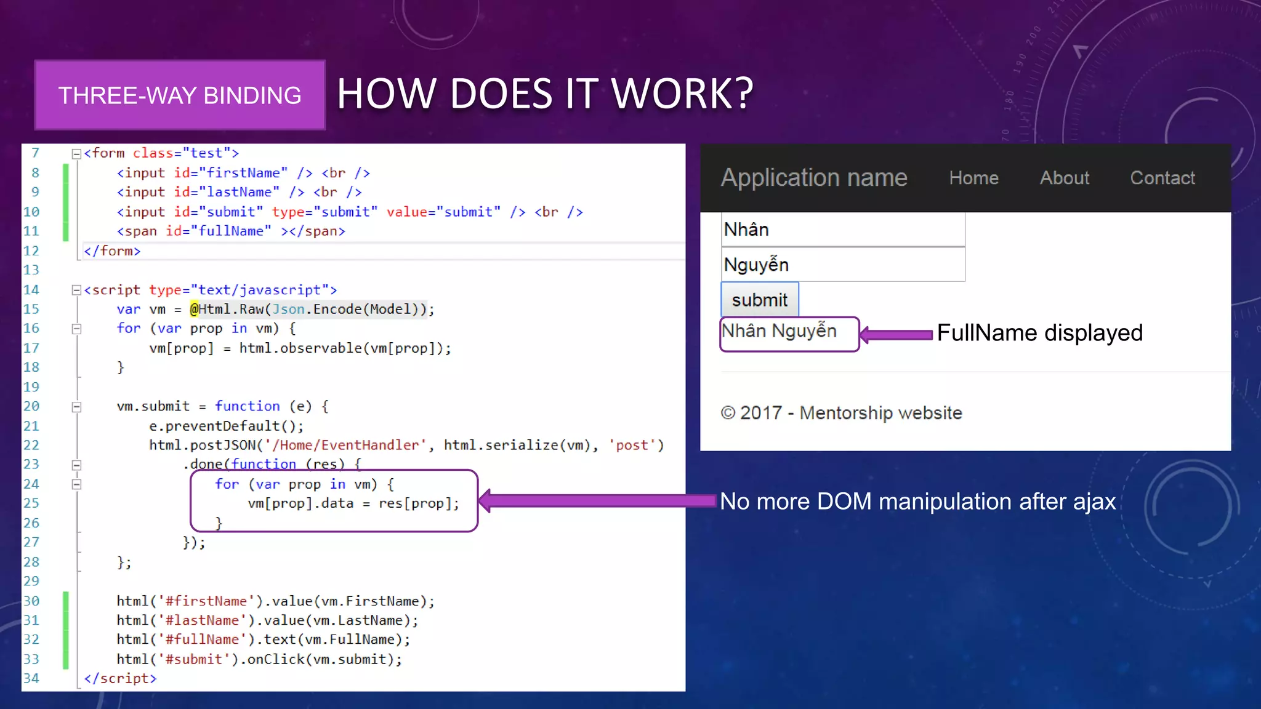Click line number 30 in the editor gutter
Viewport: 1261px width, 709px height.
click(31, 601)
